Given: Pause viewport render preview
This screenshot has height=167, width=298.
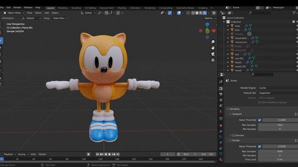Looking at the screenshot, I should [214, 13].
